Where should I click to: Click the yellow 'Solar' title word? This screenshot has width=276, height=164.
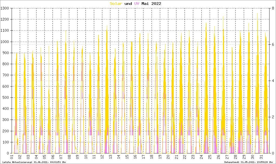(116, 4)
